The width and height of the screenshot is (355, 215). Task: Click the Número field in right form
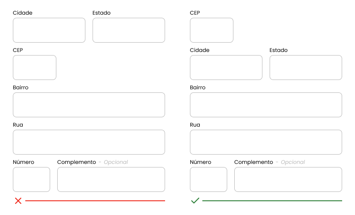pyautogui.click(x=209, y=179)
